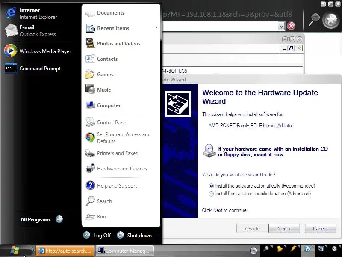Click the Log Off text
Viewport: 342px width, 257px height.
coord(102,235)
